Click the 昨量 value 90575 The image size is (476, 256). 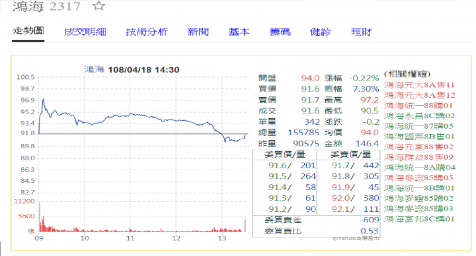coord(306,144)
